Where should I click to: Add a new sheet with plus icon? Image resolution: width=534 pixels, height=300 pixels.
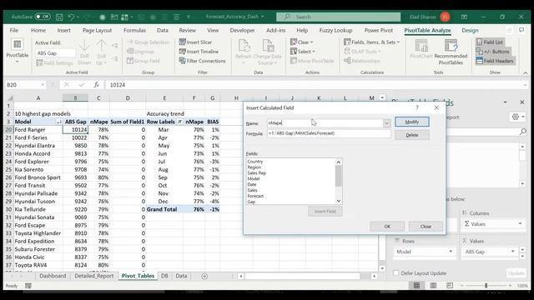point(204,276)
